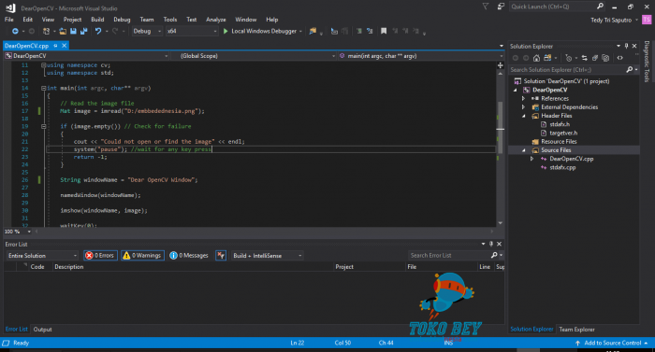This screenshot has height=352, width=655.
Task: Open the Global Scope dropdown
Action: tap(254, 56)
